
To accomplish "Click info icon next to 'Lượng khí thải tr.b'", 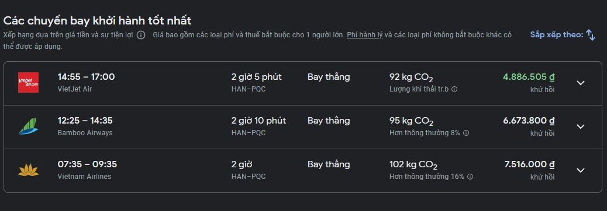I will (x=454, y=89).
